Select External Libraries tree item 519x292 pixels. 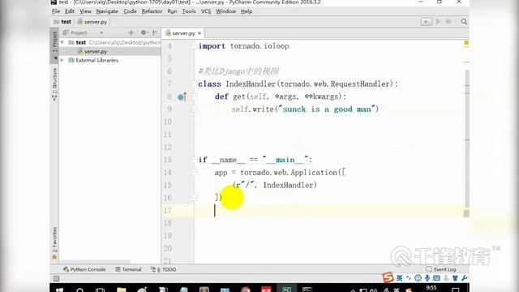coord(93,60)
